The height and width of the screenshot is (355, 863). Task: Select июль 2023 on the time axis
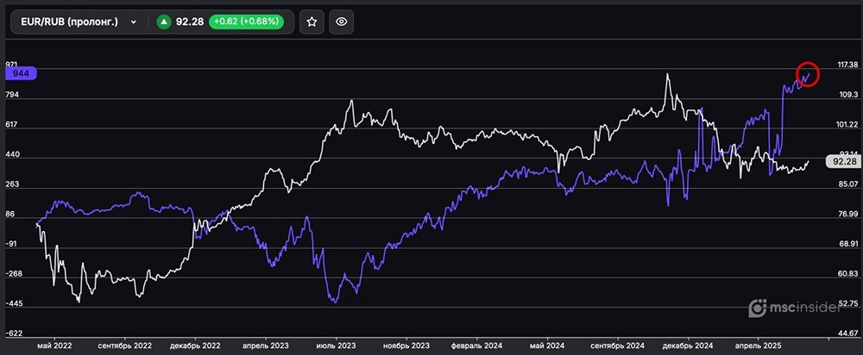pos(335,345)
